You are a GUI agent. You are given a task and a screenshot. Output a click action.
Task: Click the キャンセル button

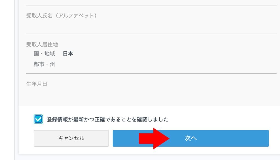71,138
